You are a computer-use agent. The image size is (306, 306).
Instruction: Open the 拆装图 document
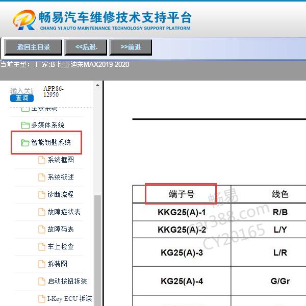tap(57, 264)
